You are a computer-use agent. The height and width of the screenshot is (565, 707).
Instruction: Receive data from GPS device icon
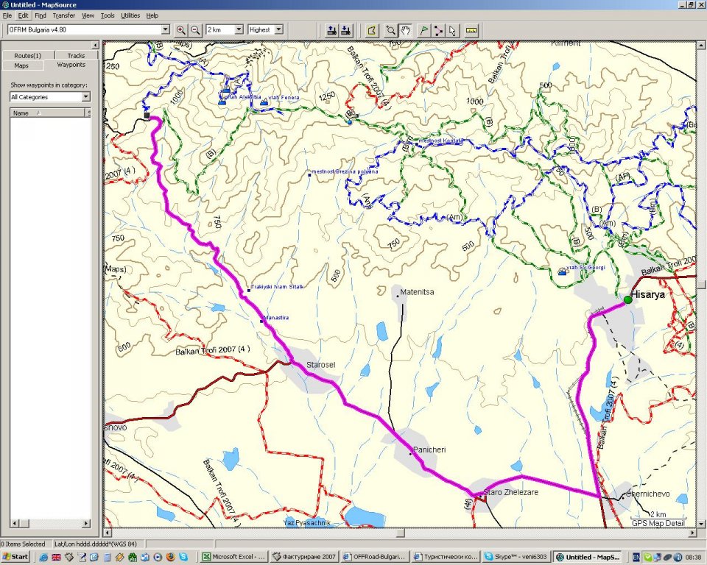coord(346,30)
